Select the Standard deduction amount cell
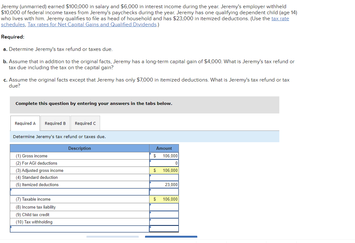 tap(164, 178)
